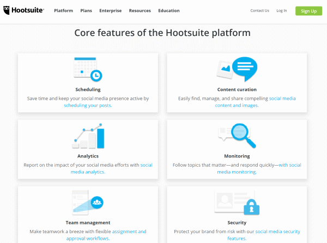Click the Scheduling calendar clock icon
The width and height of the screenshot is (327, 243).
click(88, 69)
